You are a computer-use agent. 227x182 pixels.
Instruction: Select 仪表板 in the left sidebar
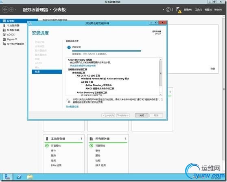19,21
